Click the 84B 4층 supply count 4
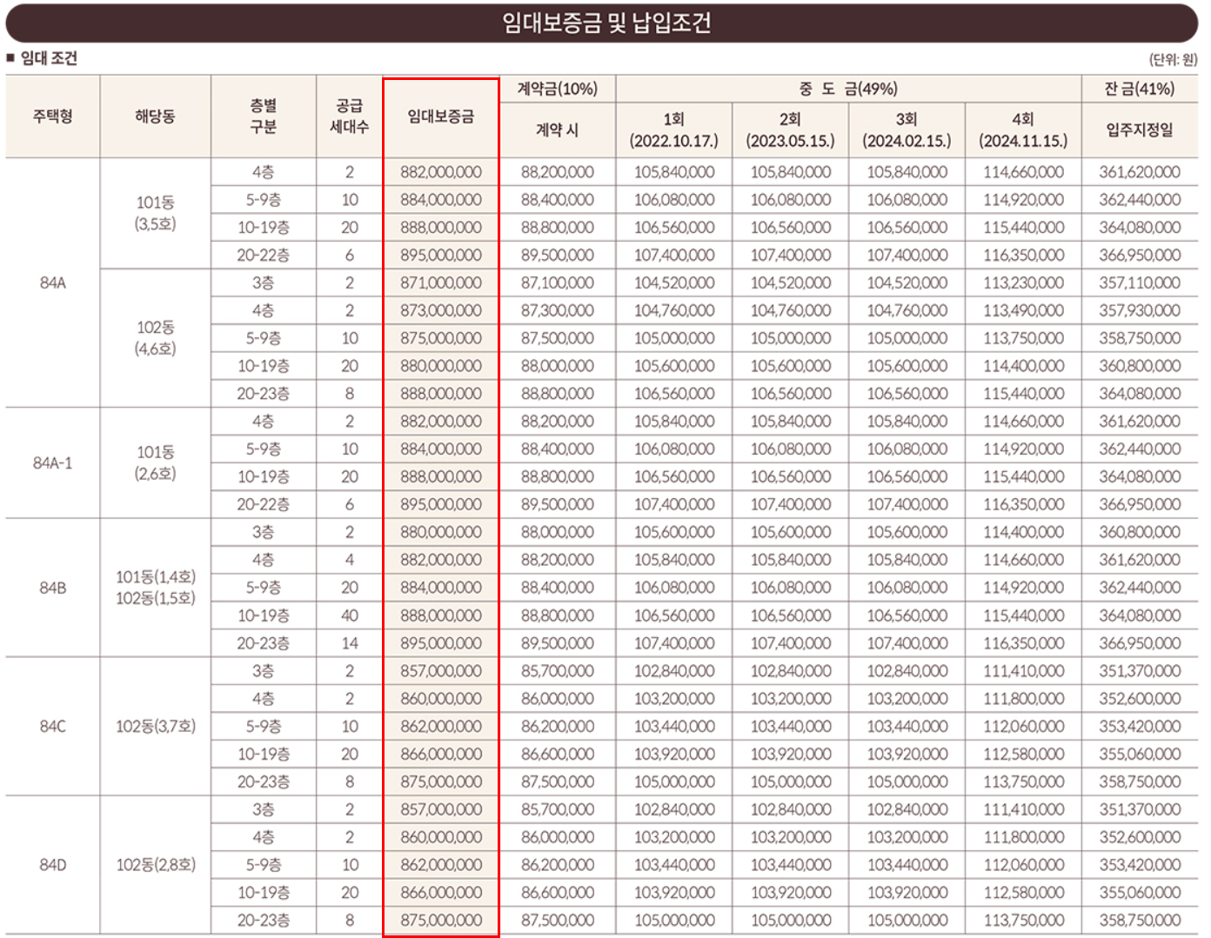The width and height of the screenshot is (1211, 938). pos(349,560)
